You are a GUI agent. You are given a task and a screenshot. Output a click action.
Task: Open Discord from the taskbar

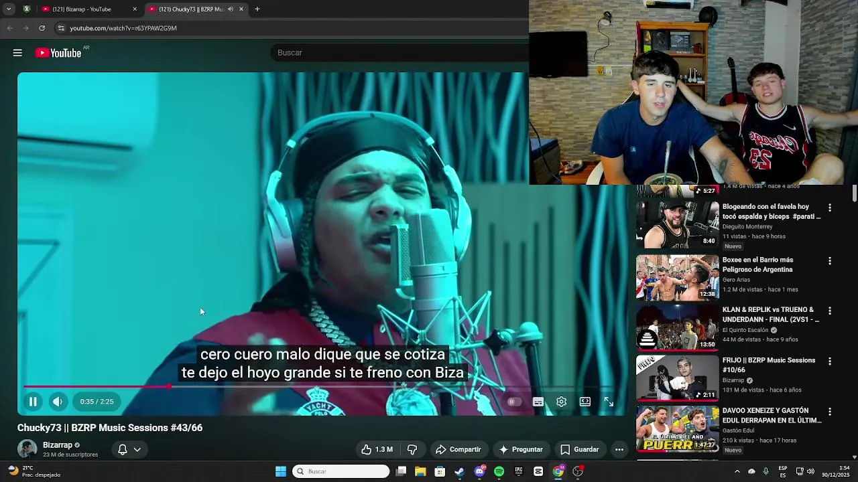[x=479, y=471]
